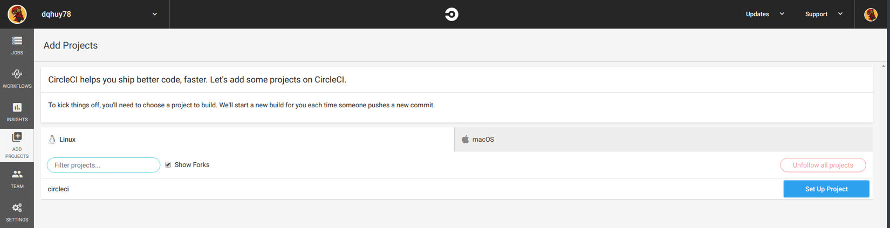
Task: Open the Insights chart icon
Action: click(x=17, y=108)
